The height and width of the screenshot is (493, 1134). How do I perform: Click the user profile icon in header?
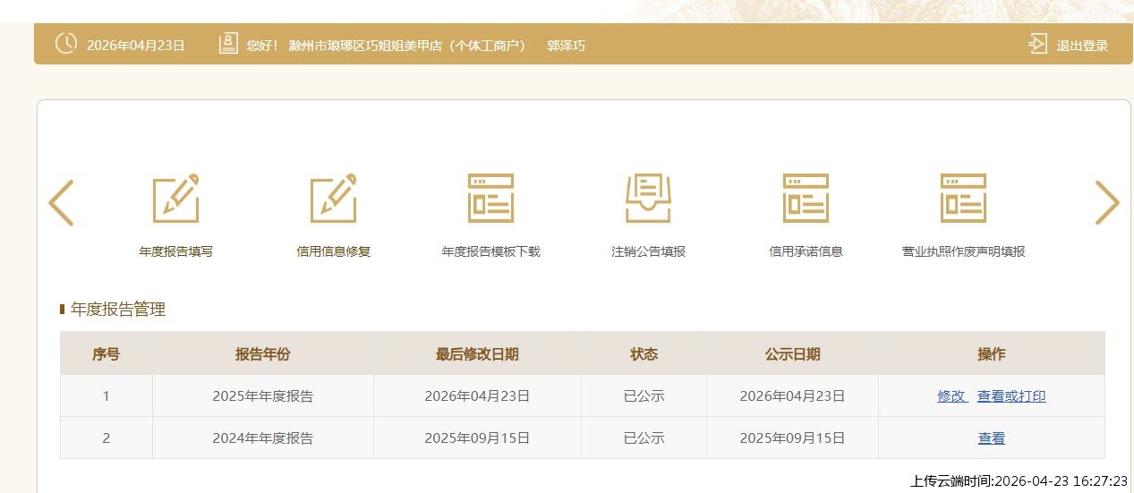(x=228, y=44)
